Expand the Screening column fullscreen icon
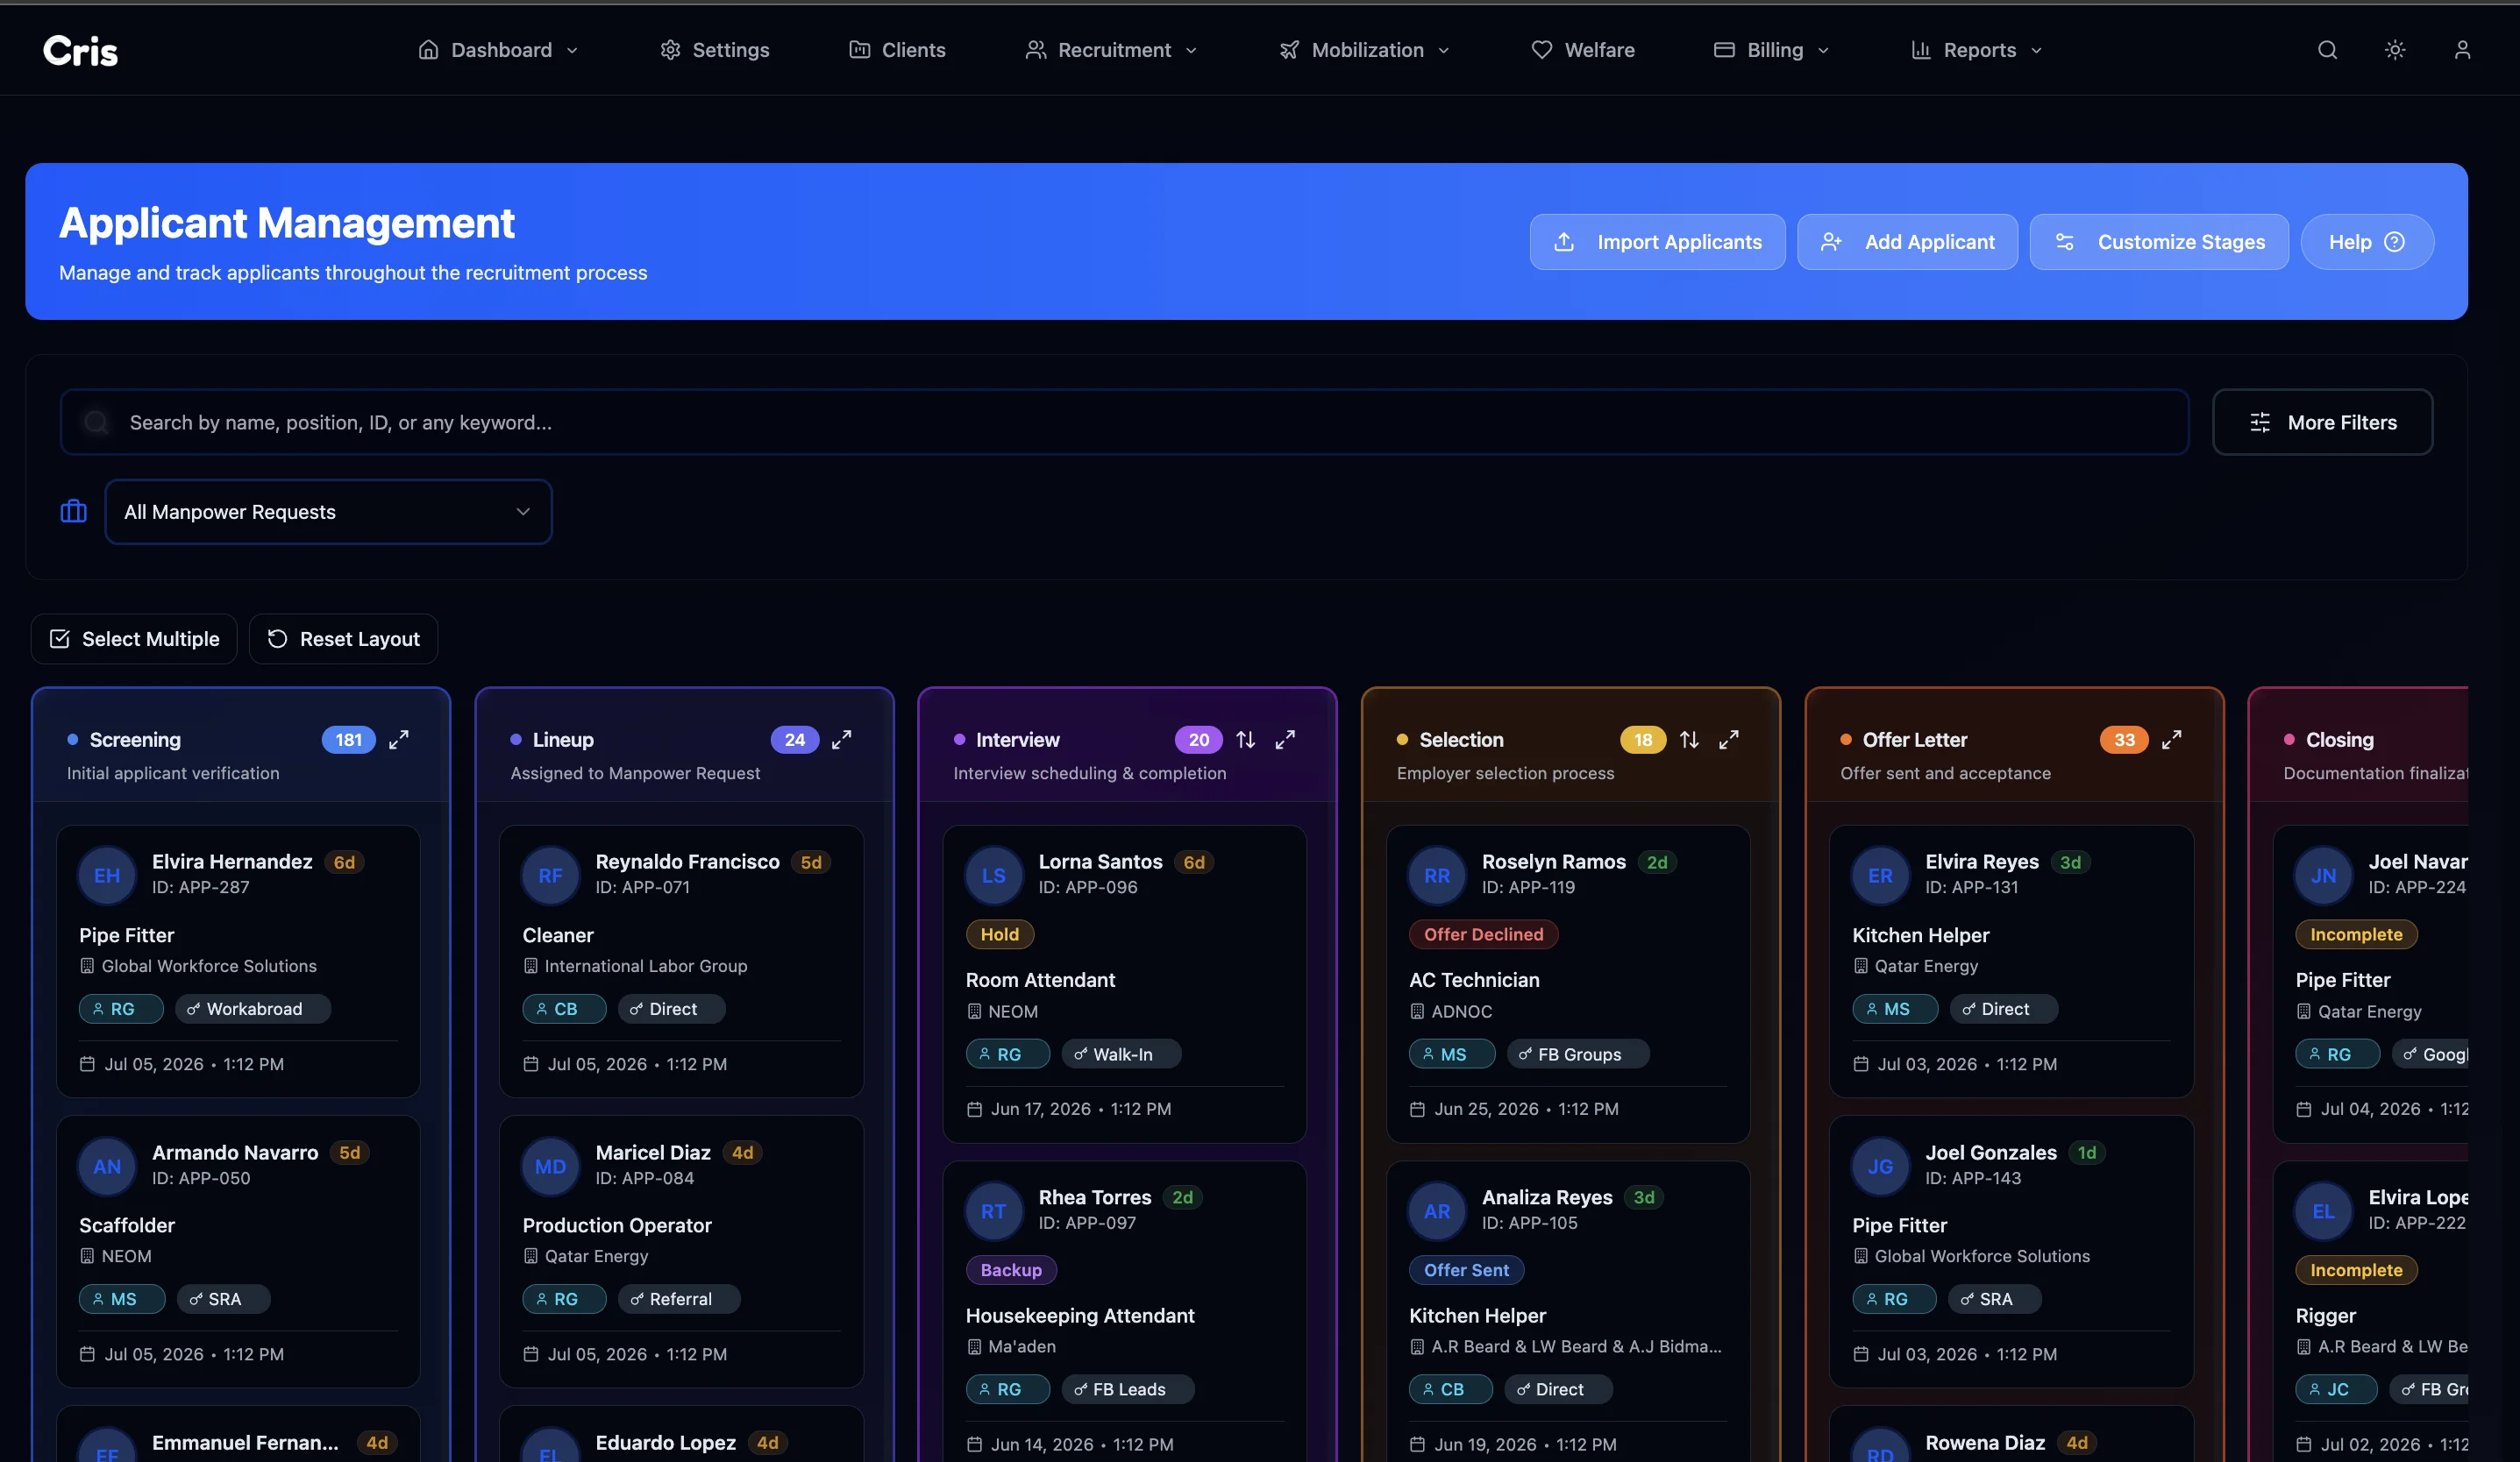This screenshot has width=2520, height=1462. [x=399, y=740]
